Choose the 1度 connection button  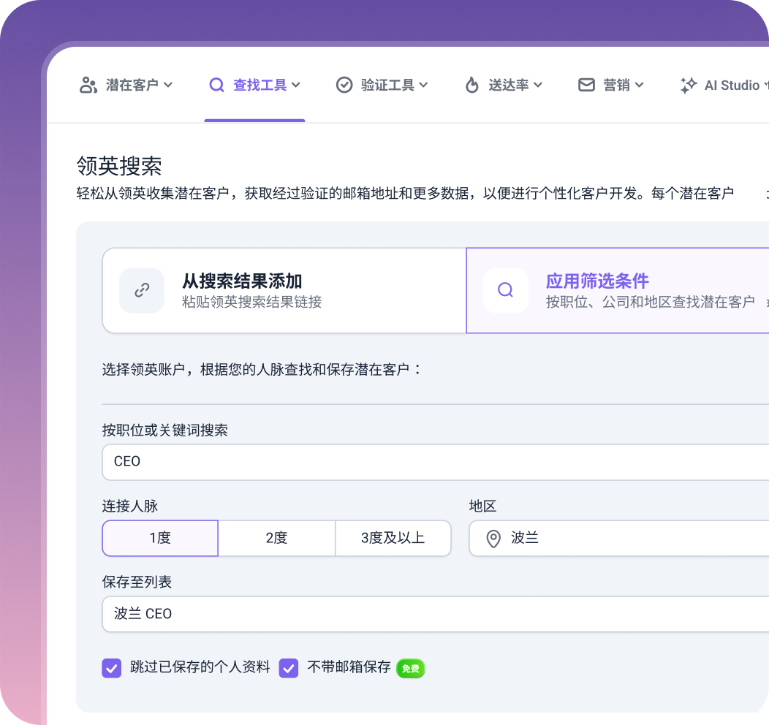(160, 538)
